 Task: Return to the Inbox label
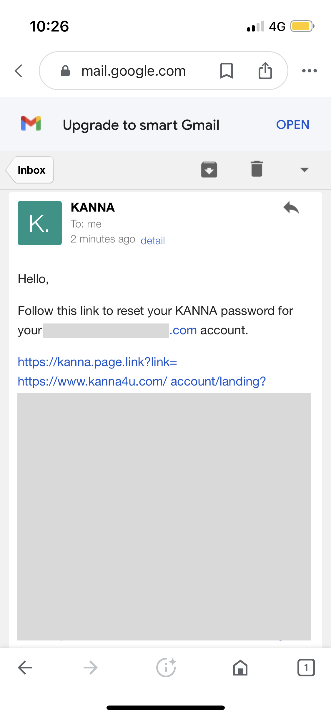(x=31, y=170)
